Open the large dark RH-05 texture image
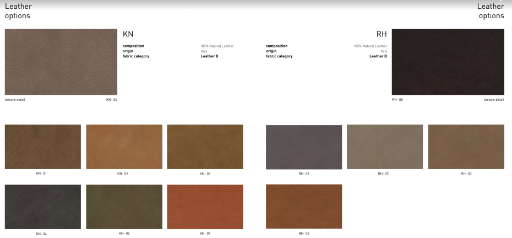 pyautogui.click(x=448, y=62)
